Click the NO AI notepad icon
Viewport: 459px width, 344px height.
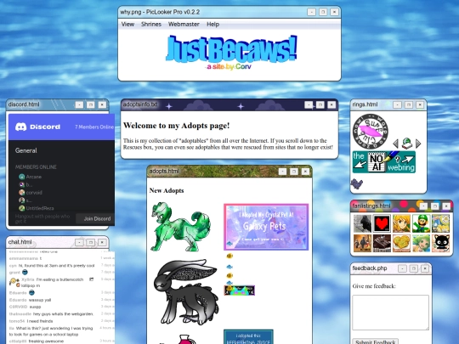point(377,161)
